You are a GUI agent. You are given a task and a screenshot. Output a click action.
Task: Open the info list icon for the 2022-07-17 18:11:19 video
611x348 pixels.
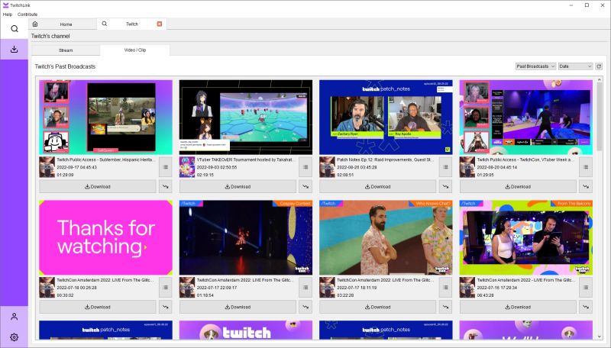446,287
